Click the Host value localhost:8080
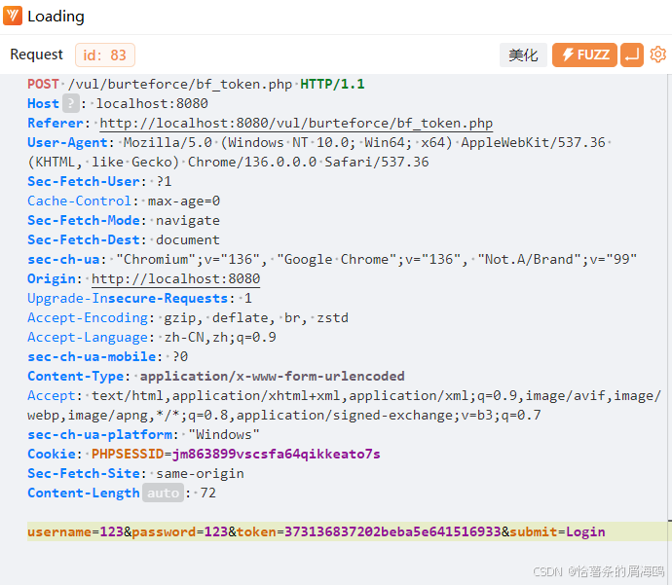Image resolution: width=672 pixels, height=585 pixels. pyautogui.click(x=152, y=103)
